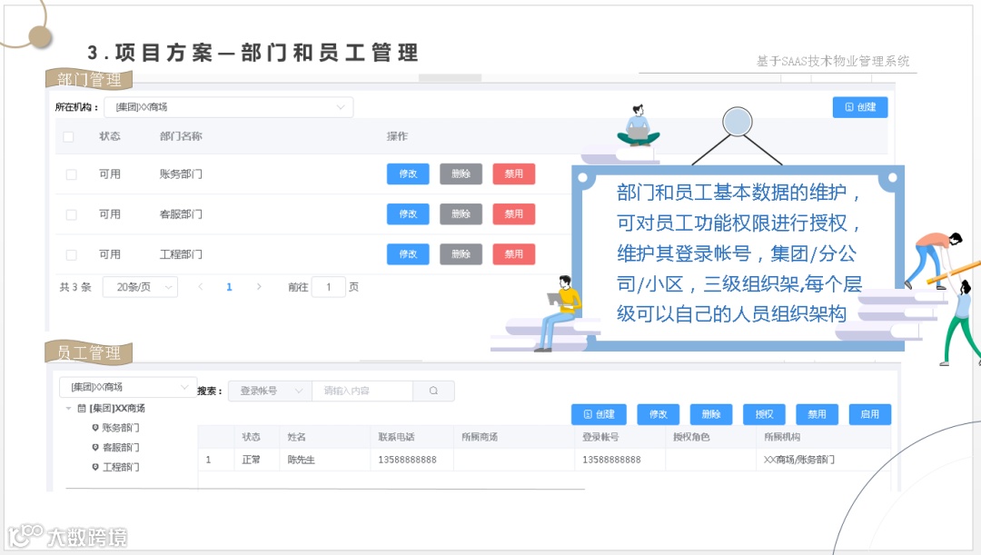Click 删除 for 账务部门
Viewport: 981px width, 555px height.
pyautogui.click(x=461, y=173)
